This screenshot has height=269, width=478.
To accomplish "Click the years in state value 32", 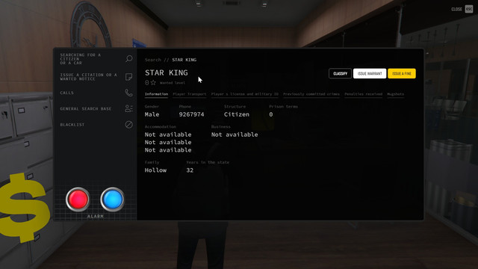I will click(190, 170).
